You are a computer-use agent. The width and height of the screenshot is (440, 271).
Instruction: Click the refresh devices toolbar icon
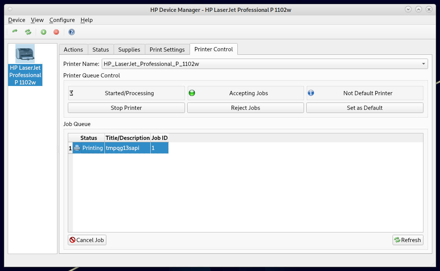coord(28,32)
